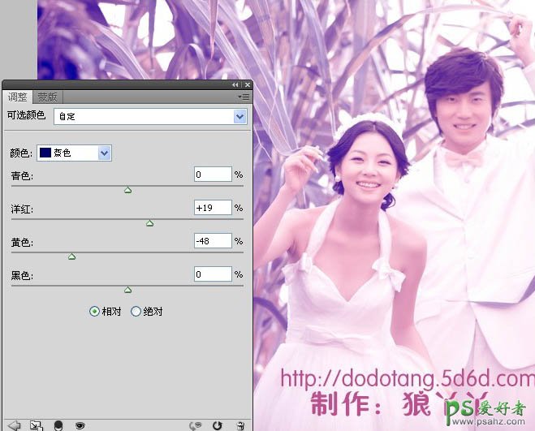The height and width of the screenshot is (431, 535).
Task: Collapse the panel with double-arrow icon
Action: (235, 84)
